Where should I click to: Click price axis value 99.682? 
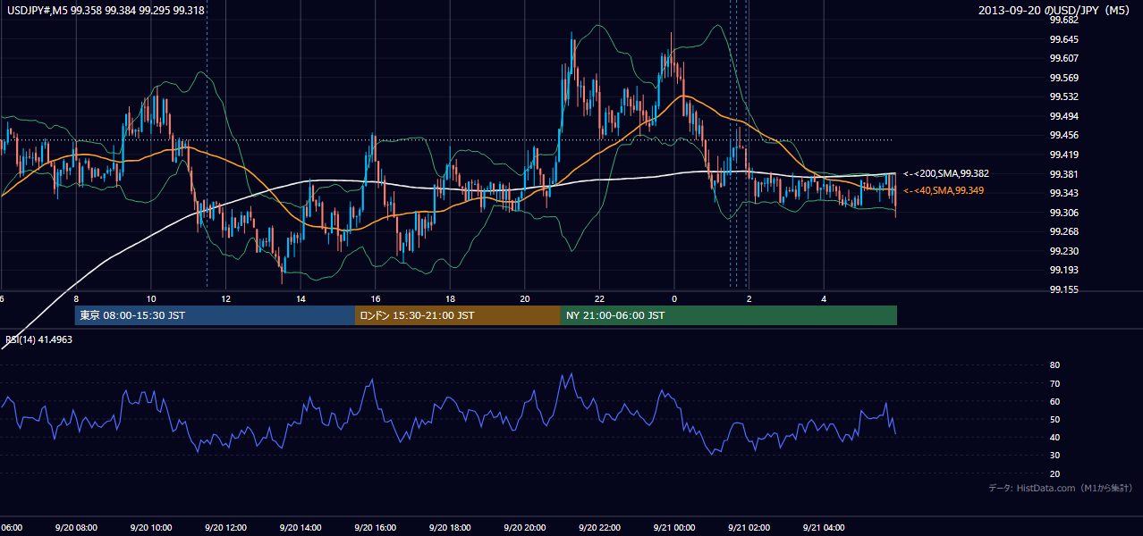pyautogui.click(x=1063, y=20)
